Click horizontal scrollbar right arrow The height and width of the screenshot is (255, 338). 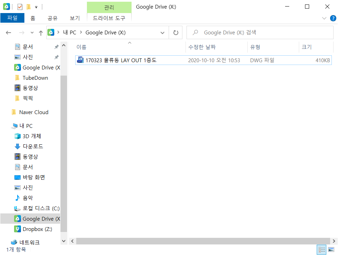(x=334, y=241)
